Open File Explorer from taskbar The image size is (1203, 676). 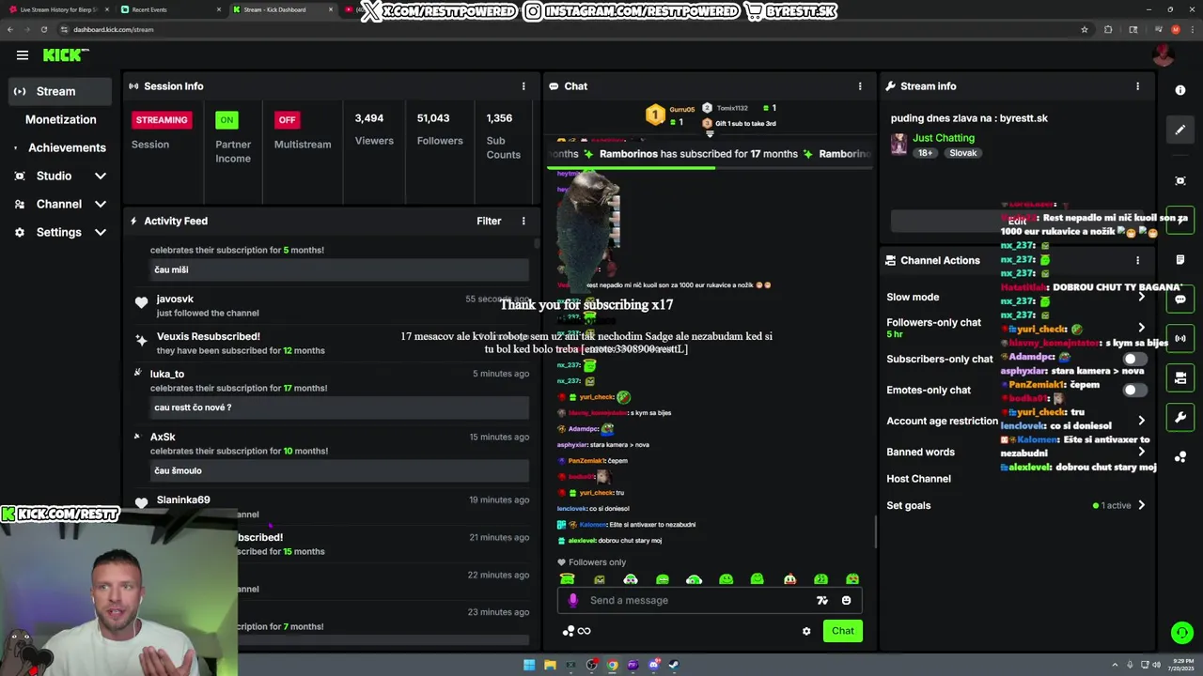click(x=550, y=665)
